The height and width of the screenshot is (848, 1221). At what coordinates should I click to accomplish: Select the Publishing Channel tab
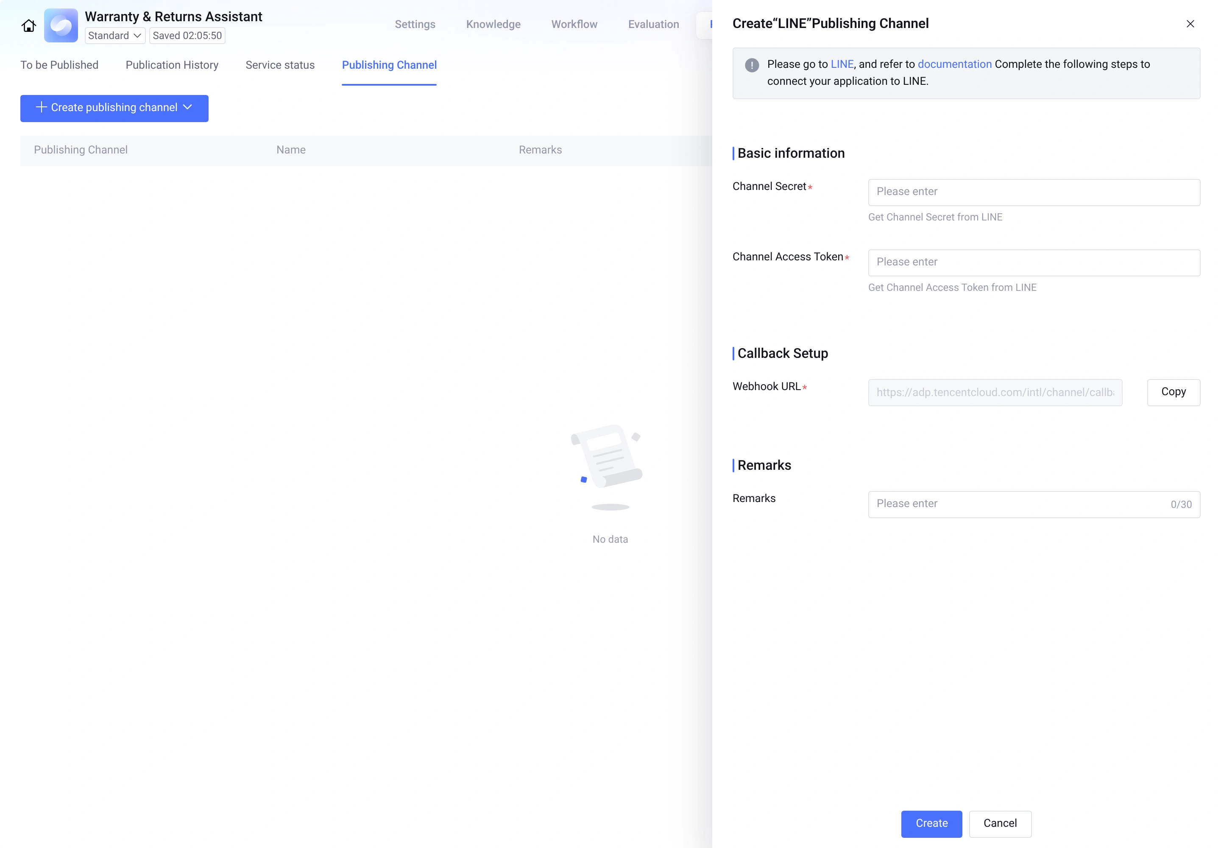[x=389, y=65]
